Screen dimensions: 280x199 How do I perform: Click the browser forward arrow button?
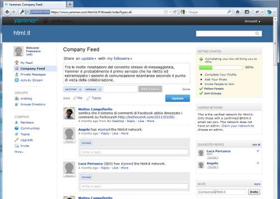pyautogui.click(x=14, y=12)
